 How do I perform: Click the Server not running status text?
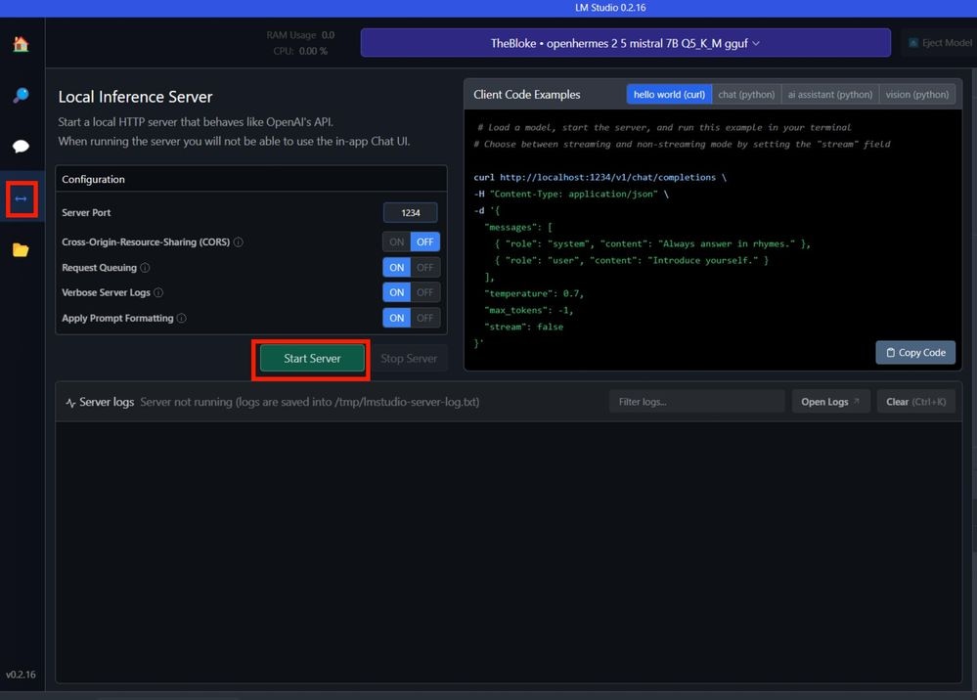click(x=310, y=402)
